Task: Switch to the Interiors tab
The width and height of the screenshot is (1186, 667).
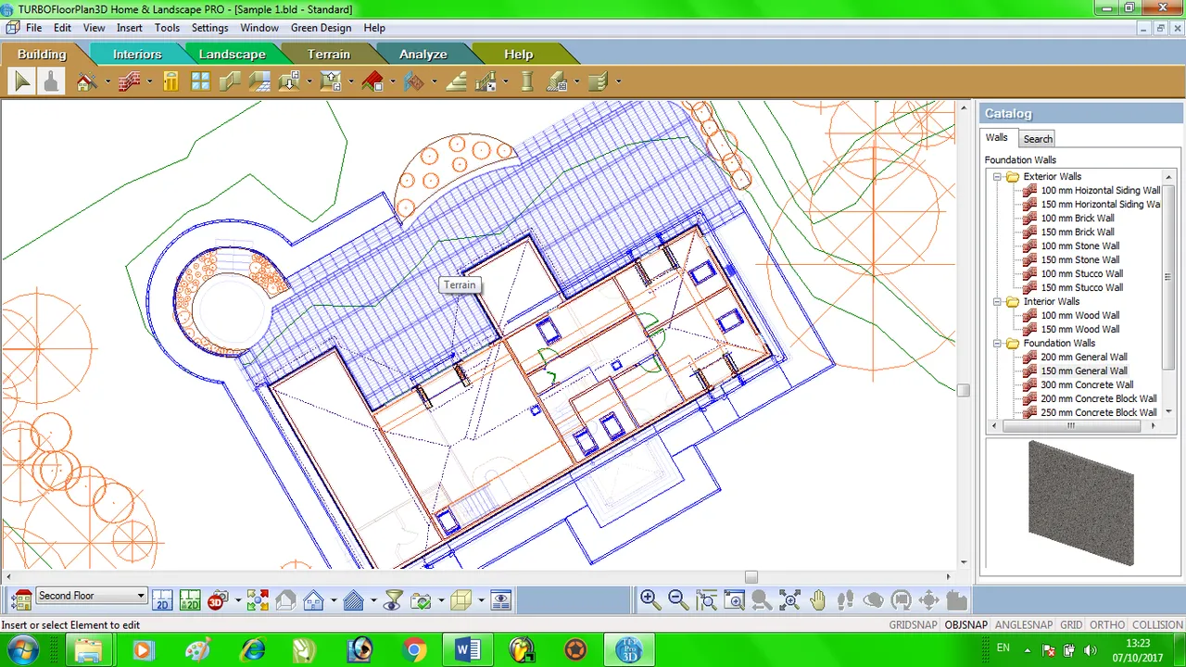Action: tap(137, 54)
